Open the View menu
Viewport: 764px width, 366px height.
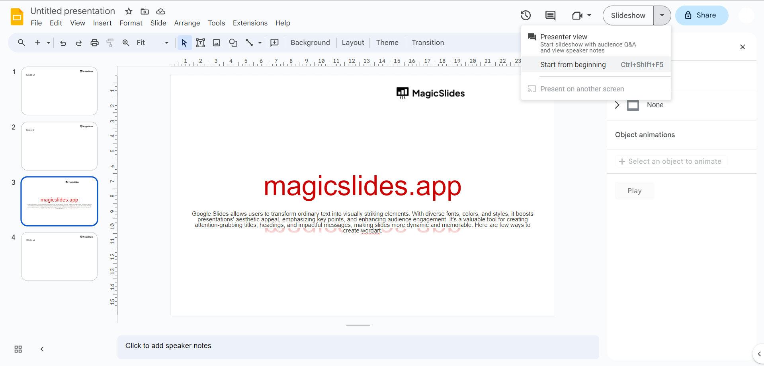(x=78, y=23)
